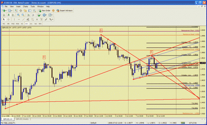This screenshot has height=125, width=207.
Task: Select the W1 timeframe
Action: tap(36, 24)
